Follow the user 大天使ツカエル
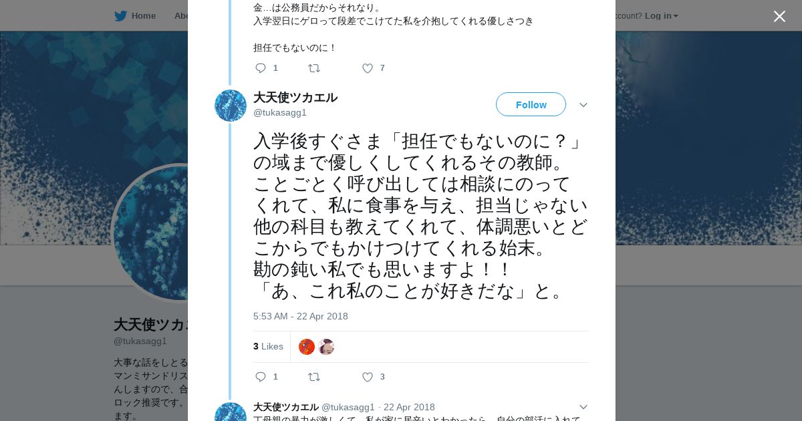The image size is (802, 421). pyautogui.click(x=531, y=105)
